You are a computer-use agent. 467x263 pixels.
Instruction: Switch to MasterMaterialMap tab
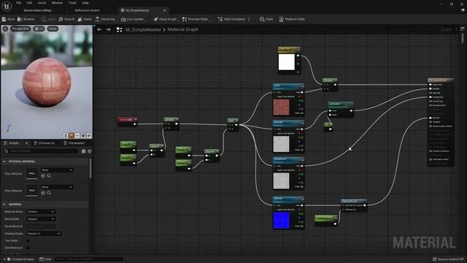pyautogui.click(x=37, y=10)
